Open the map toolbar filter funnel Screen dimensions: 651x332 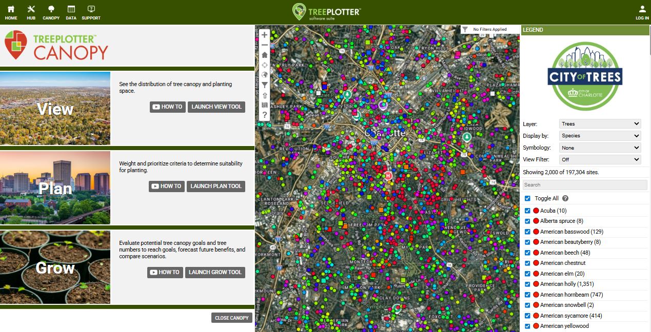pos(264,85)
